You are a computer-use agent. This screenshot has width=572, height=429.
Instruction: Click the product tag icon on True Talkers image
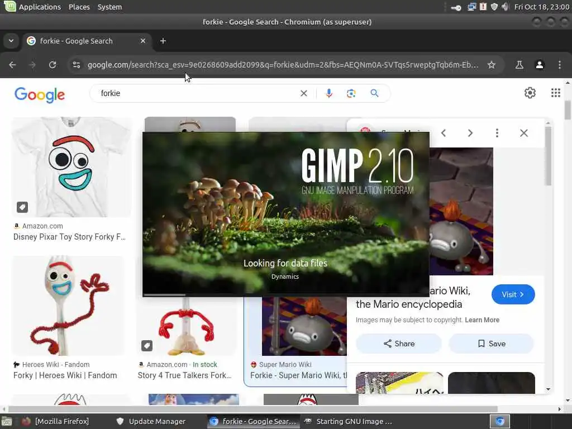point(147,345)
